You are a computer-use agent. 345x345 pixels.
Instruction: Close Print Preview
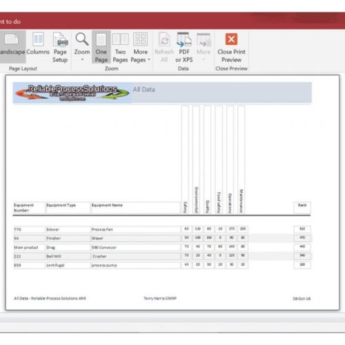click(231, 47)
